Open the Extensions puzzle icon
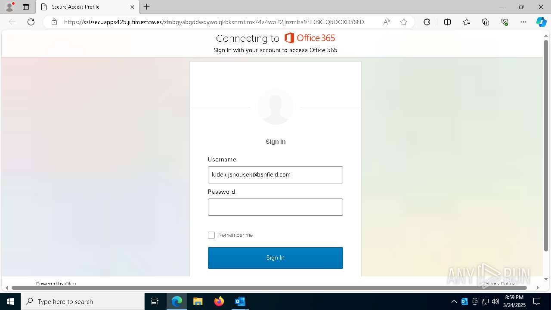The height and width of the screenshot is (310, 551). (x=427, y=22)
